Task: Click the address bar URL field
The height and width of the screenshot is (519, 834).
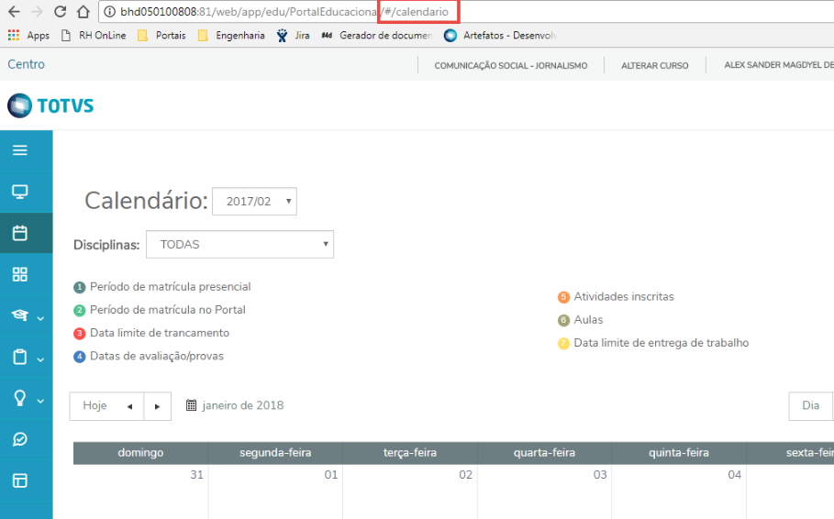Action: [468, 11]
